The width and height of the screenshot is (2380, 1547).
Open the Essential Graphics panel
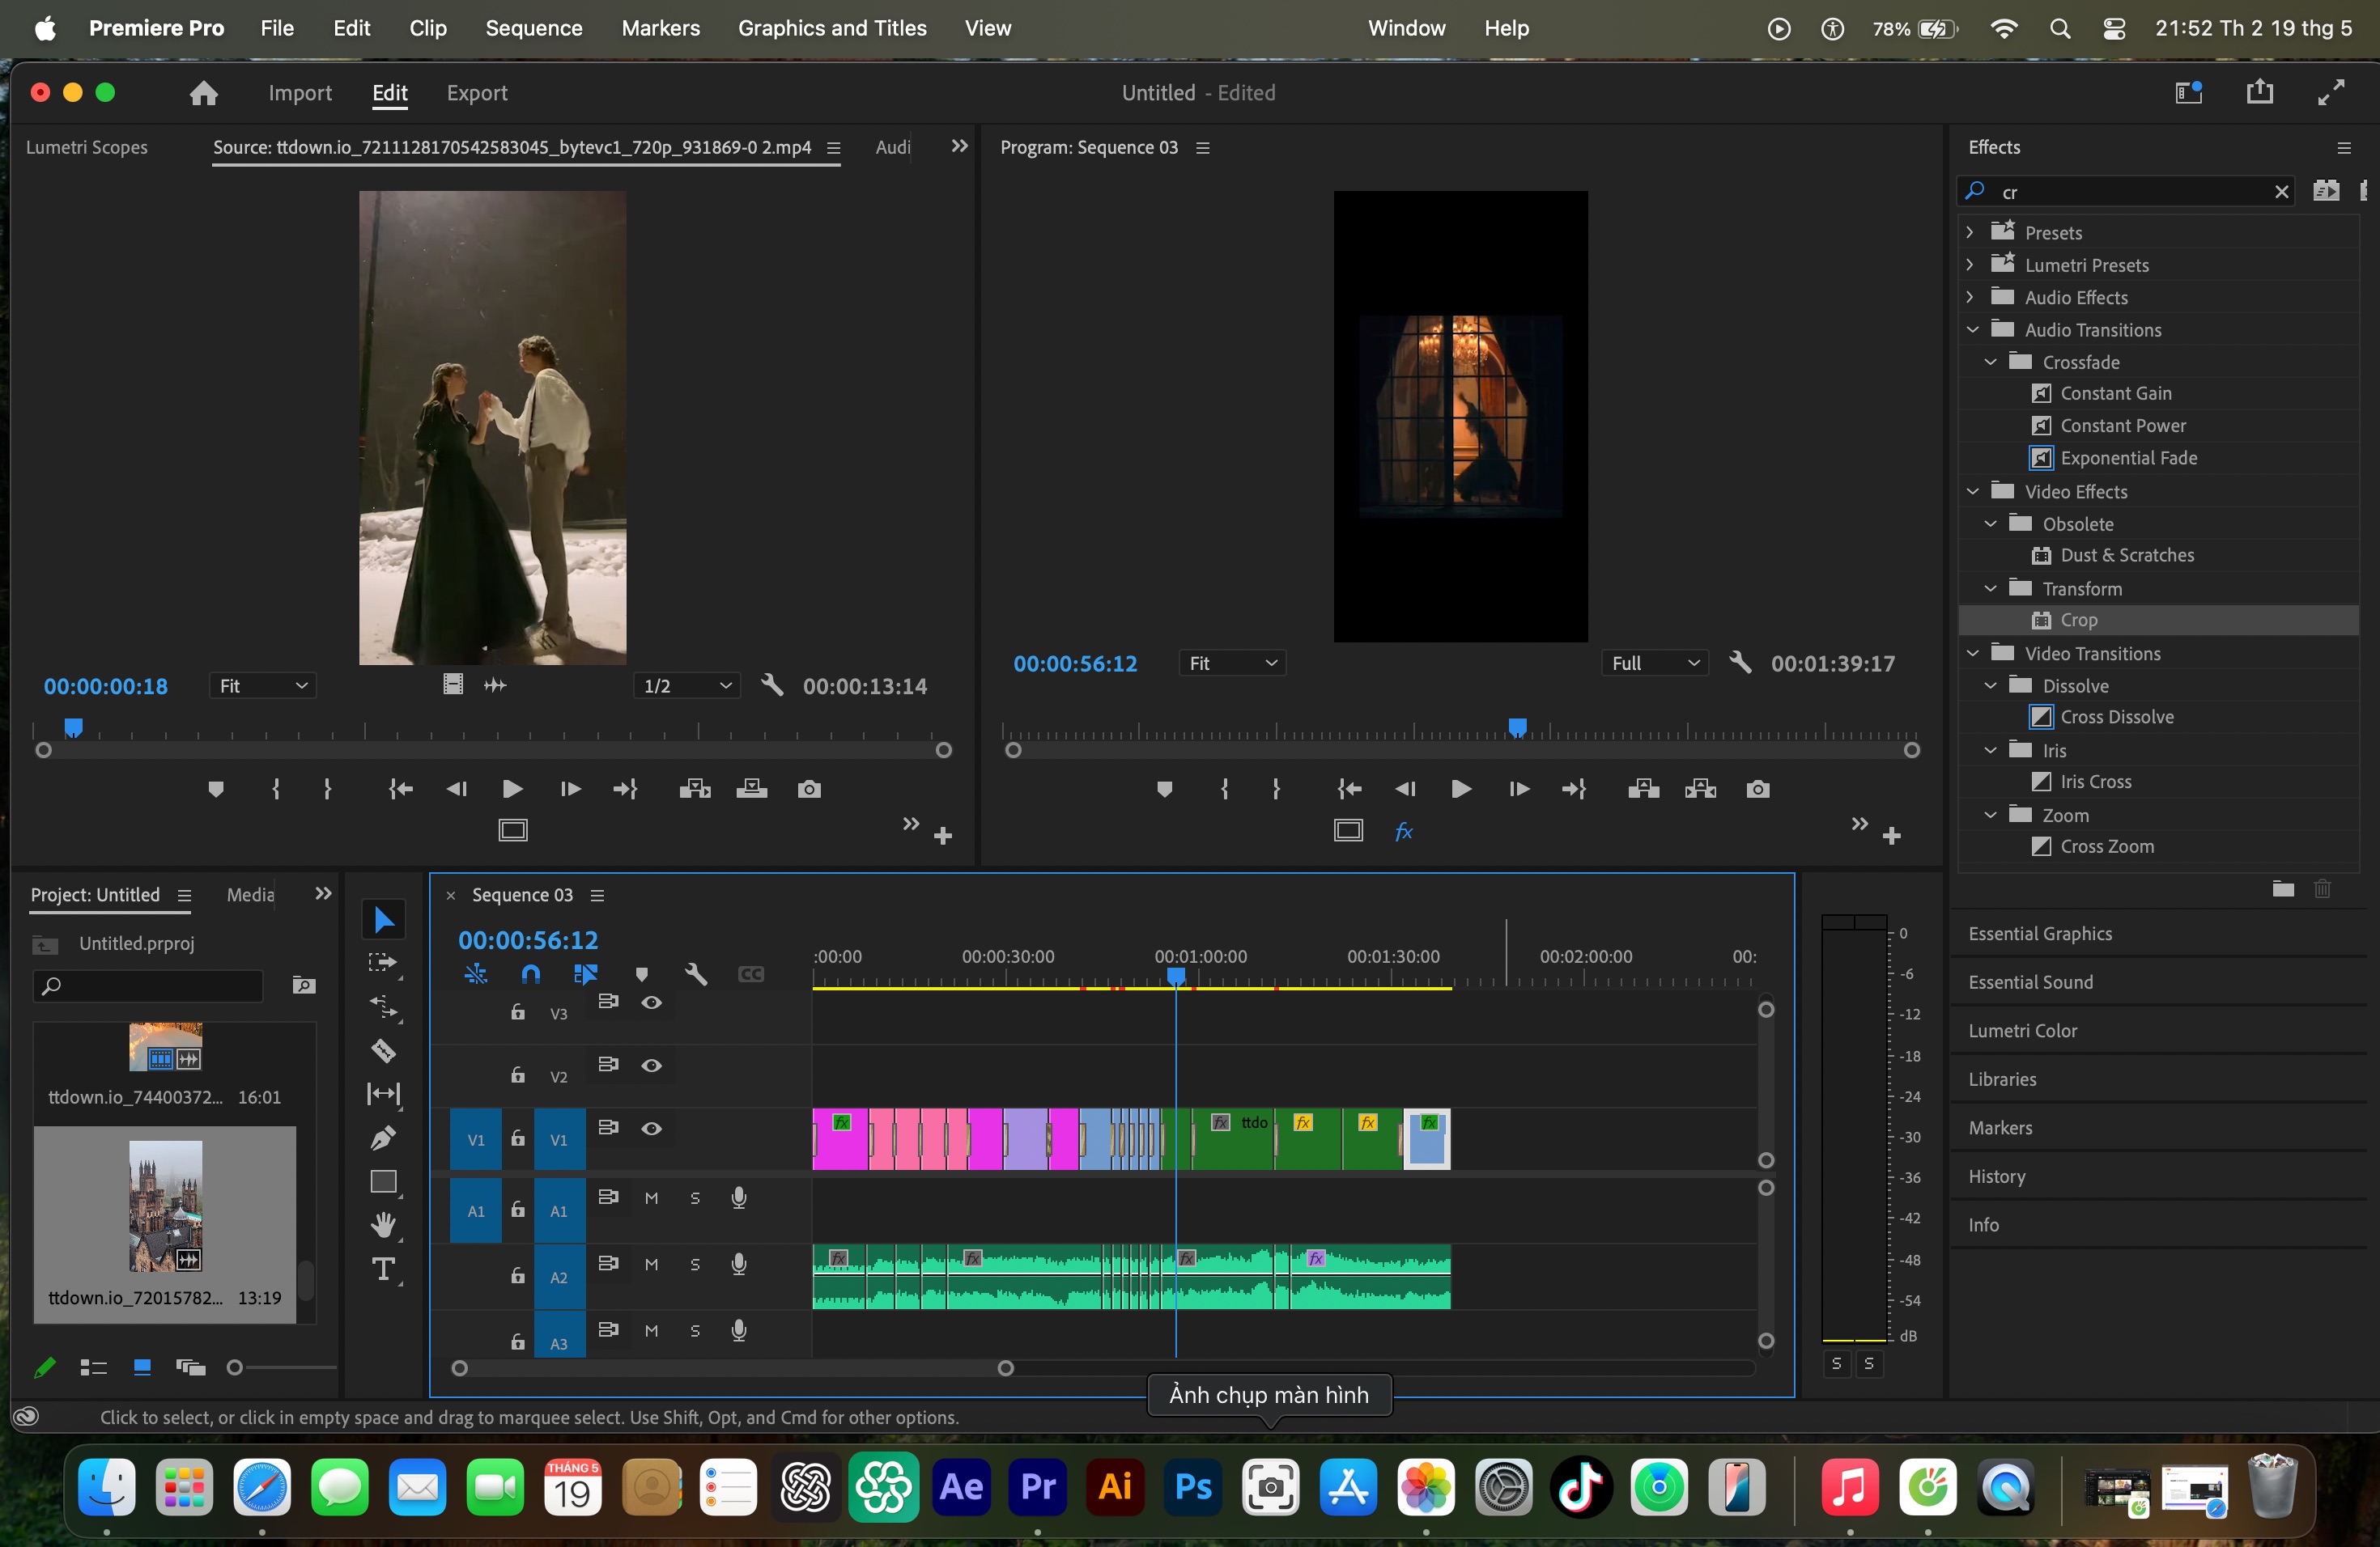pyautogui.click(x=2040, y=934)
